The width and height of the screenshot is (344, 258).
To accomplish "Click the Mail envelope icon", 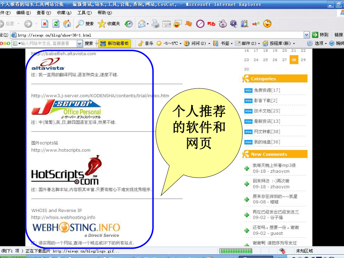I will [x=142, y=24].
